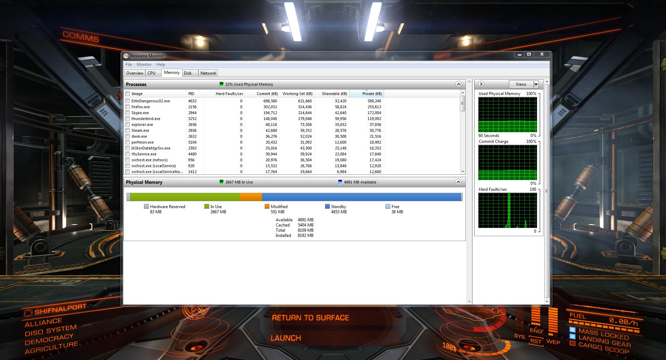Switch to the Overview tab

pyautogui.click(x=135, y=73)
